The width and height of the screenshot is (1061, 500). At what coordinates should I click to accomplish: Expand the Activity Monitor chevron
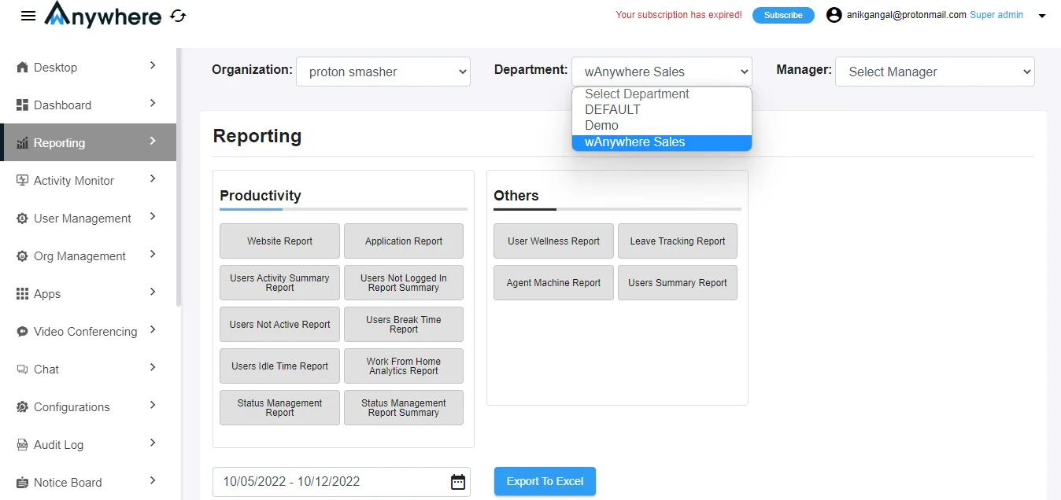[x=153, y=179]
